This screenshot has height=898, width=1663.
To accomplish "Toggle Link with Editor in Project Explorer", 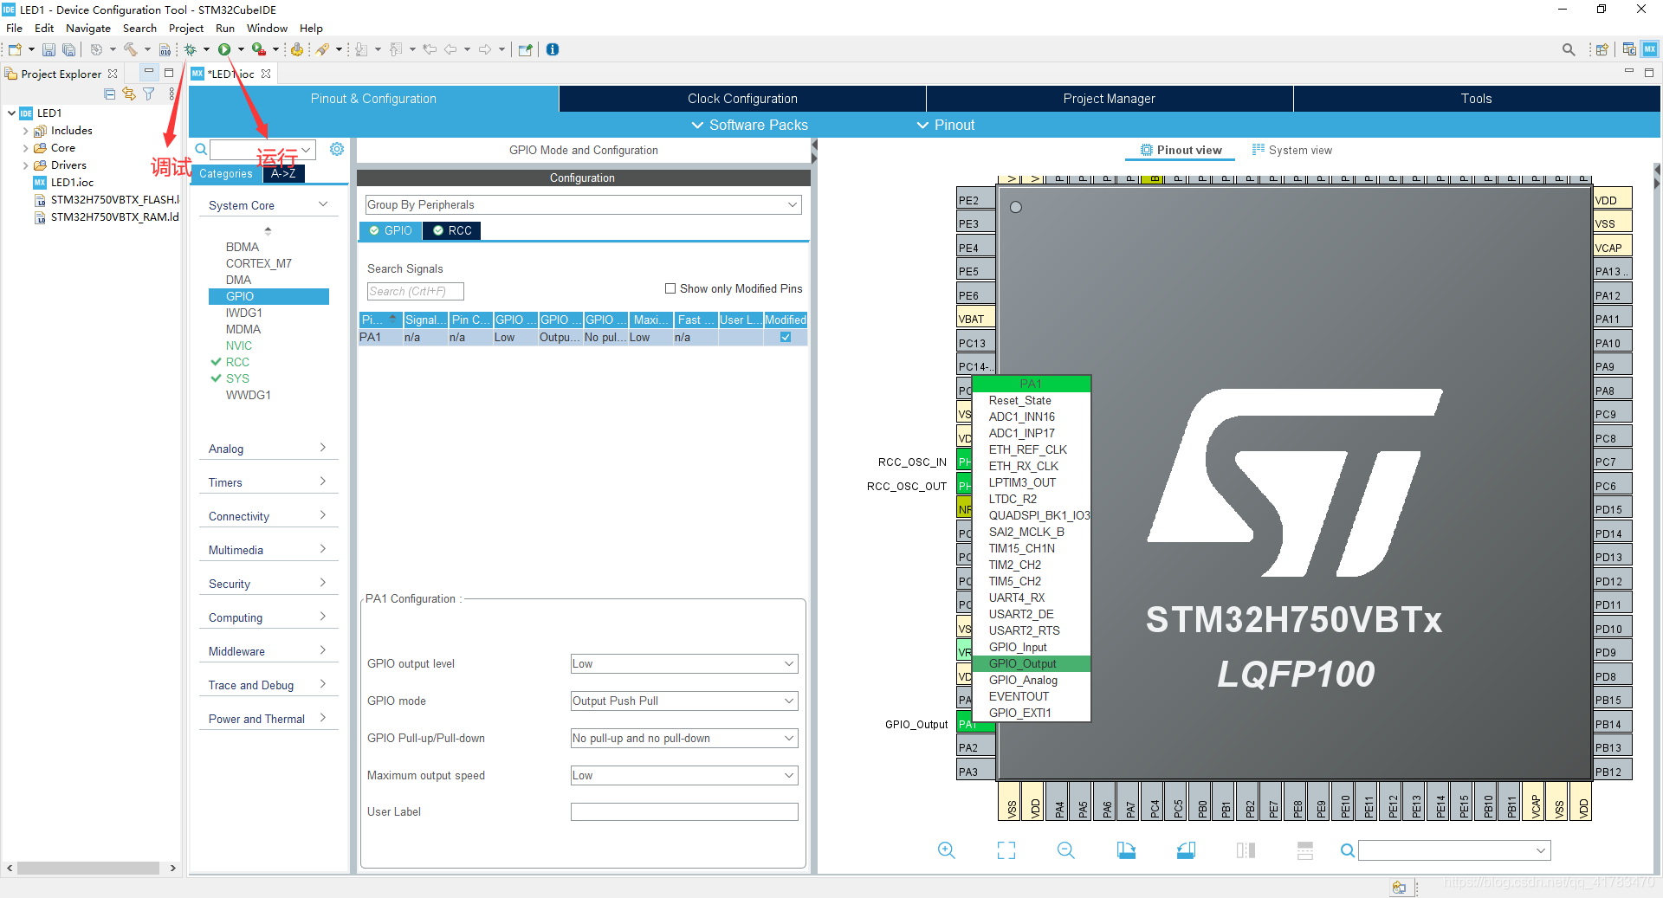I will coord(129,94).
